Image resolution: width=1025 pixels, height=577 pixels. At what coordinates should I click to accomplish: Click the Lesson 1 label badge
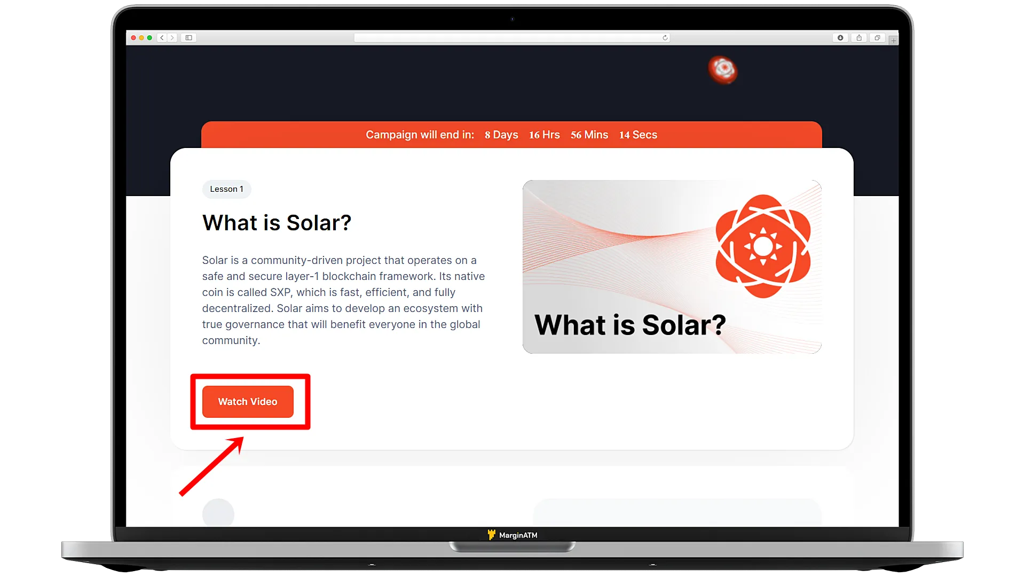coord(227,188)
